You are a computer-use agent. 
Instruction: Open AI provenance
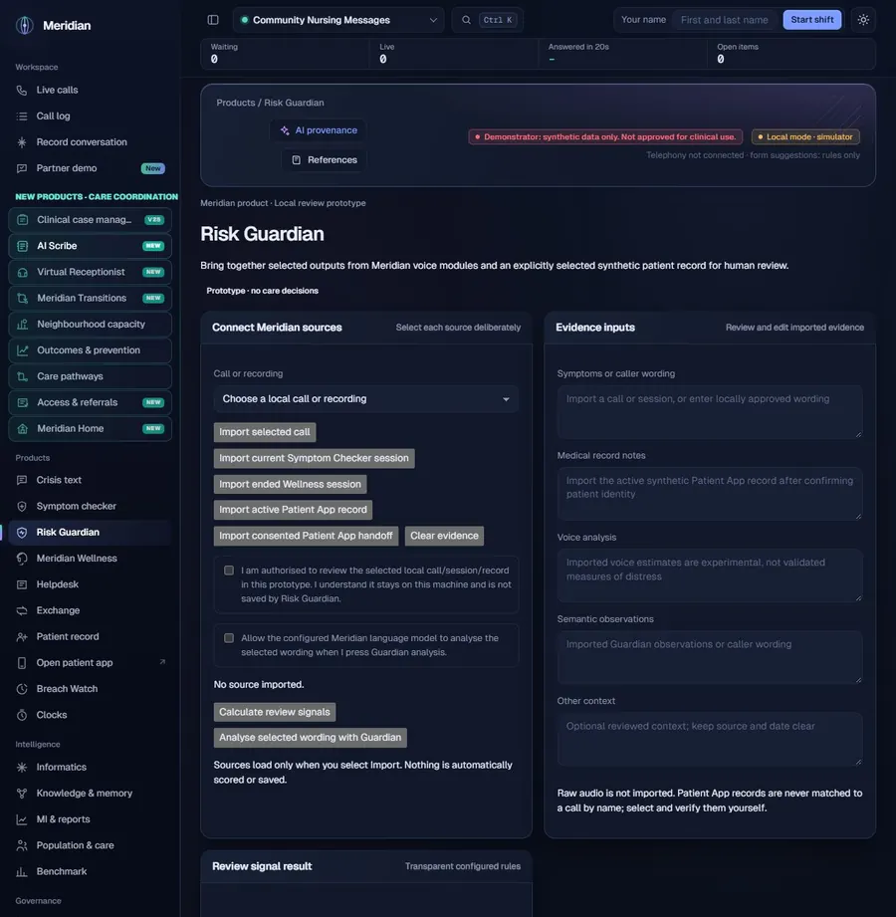(x=319, y=130)
